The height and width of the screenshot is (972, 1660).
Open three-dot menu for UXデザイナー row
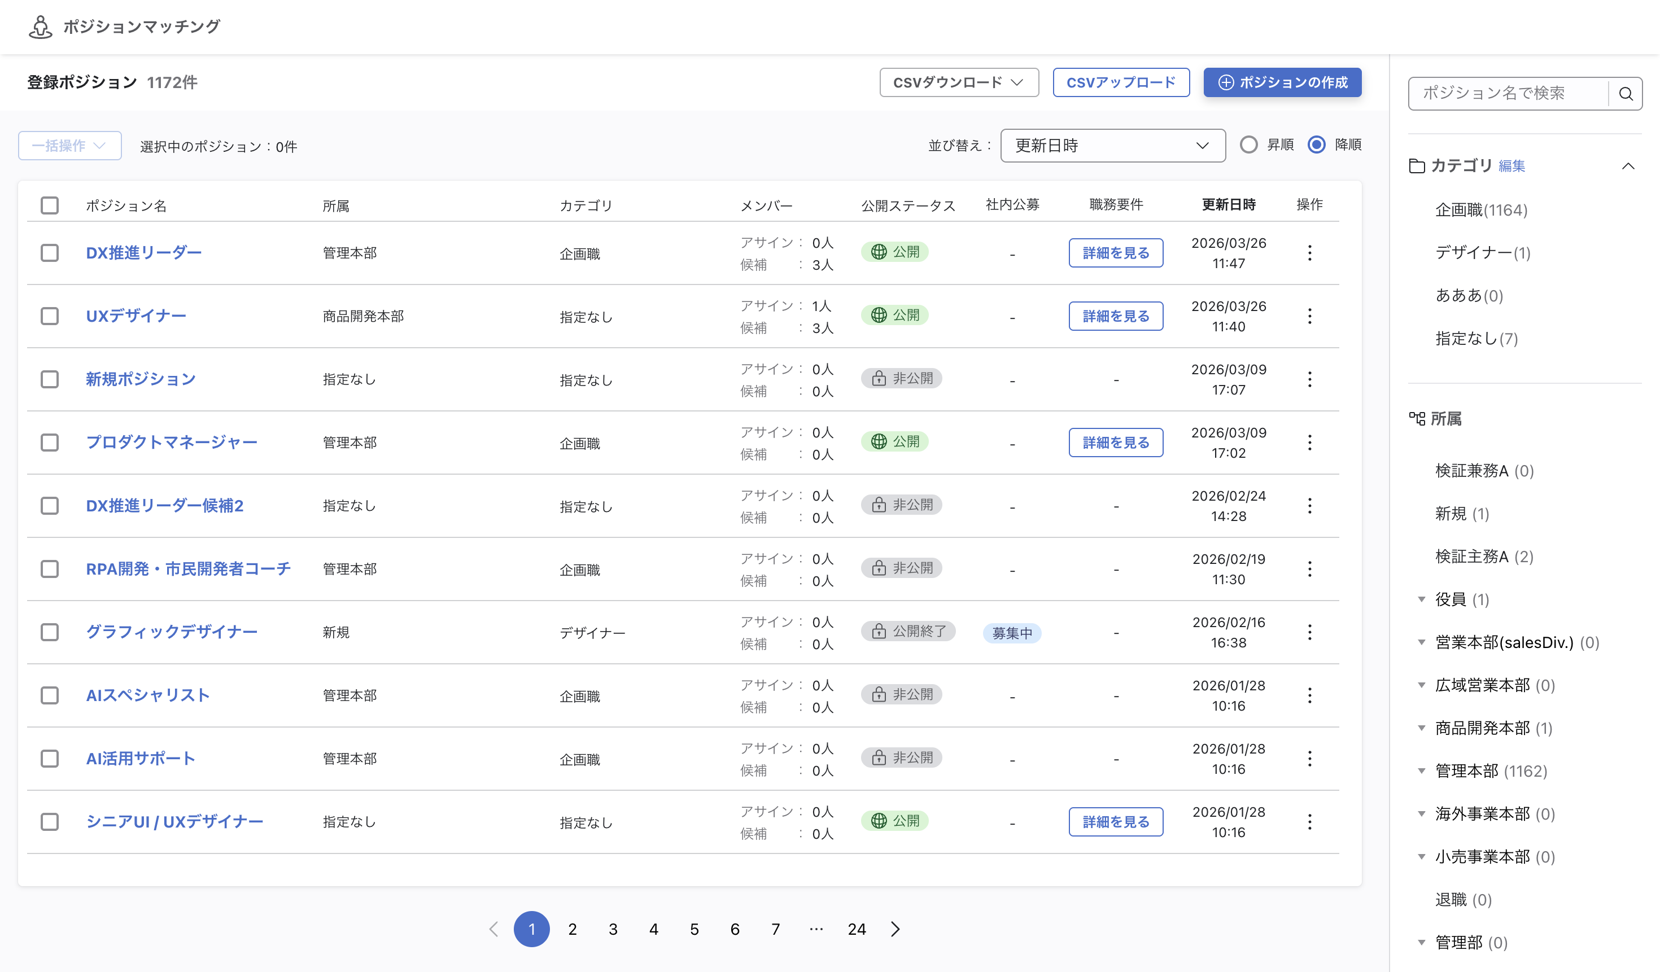[1309, 316]
